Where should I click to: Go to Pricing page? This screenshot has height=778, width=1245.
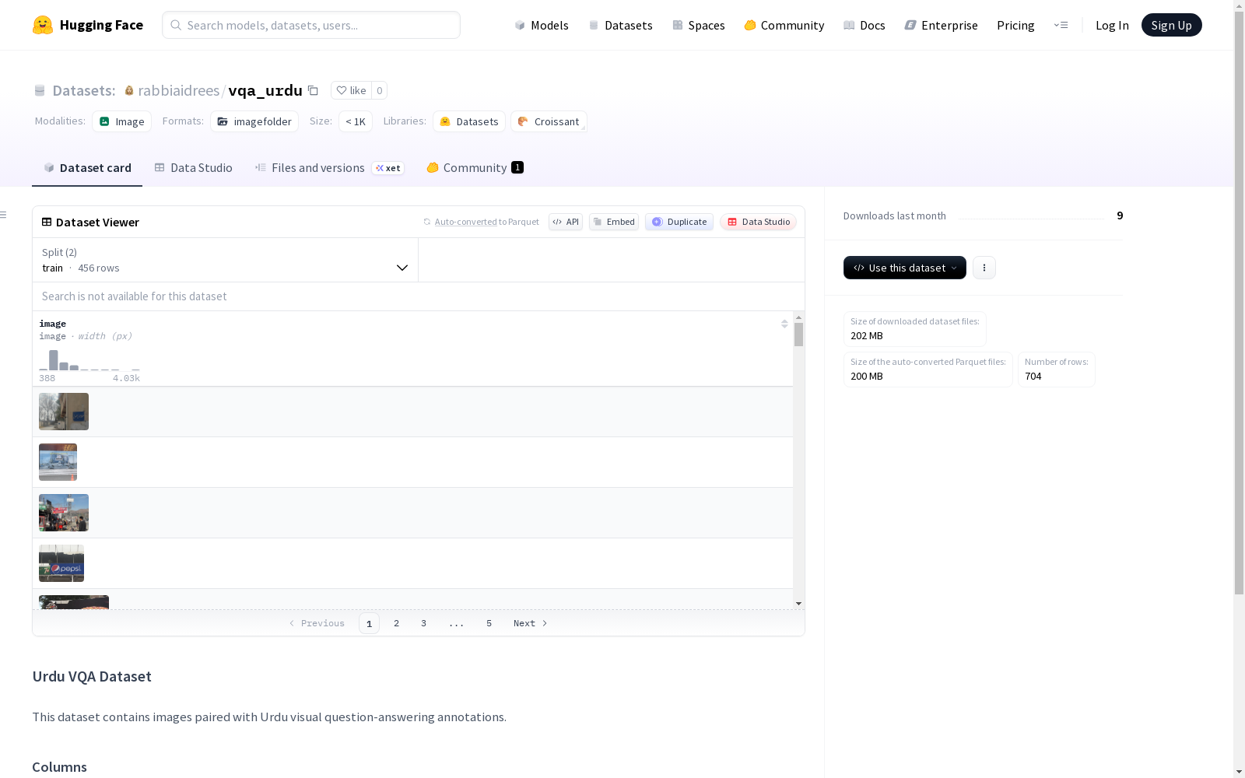(1015, 25)
